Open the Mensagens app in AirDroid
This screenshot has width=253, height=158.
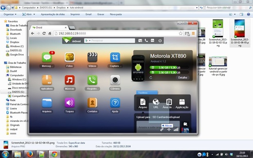[47, 57]
